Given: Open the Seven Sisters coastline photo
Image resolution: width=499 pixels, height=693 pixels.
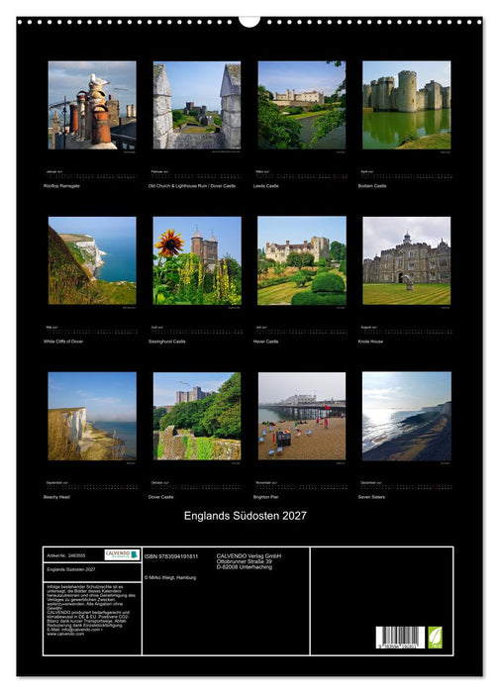Looking at the screenshot, I should coord(407,416).
